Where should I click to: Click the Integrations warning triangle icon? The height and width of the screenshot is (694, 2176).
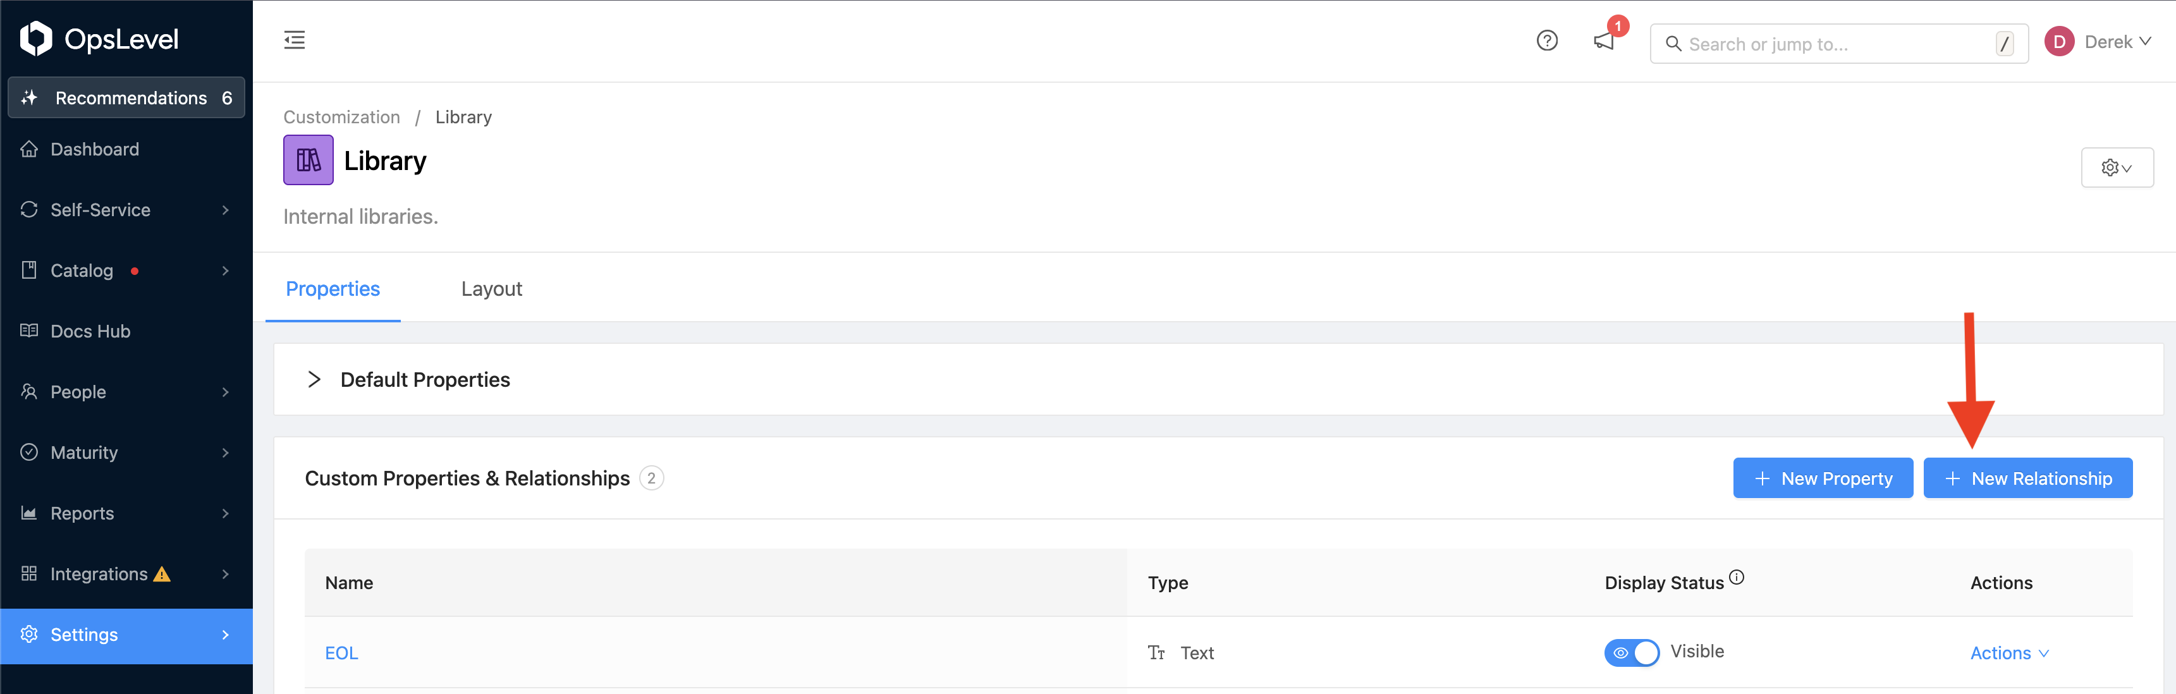pos(162,574)
